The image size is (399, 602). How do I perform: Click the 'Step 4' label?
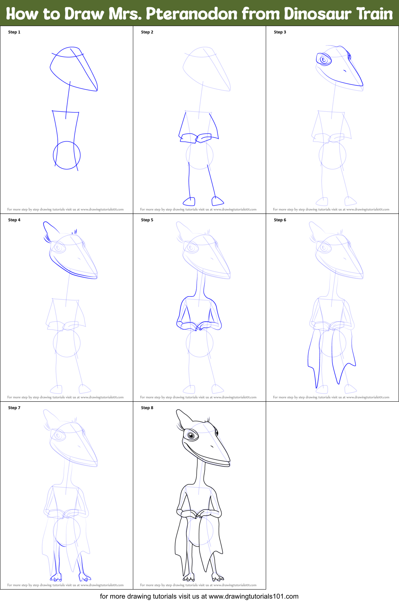coord(14,220)
